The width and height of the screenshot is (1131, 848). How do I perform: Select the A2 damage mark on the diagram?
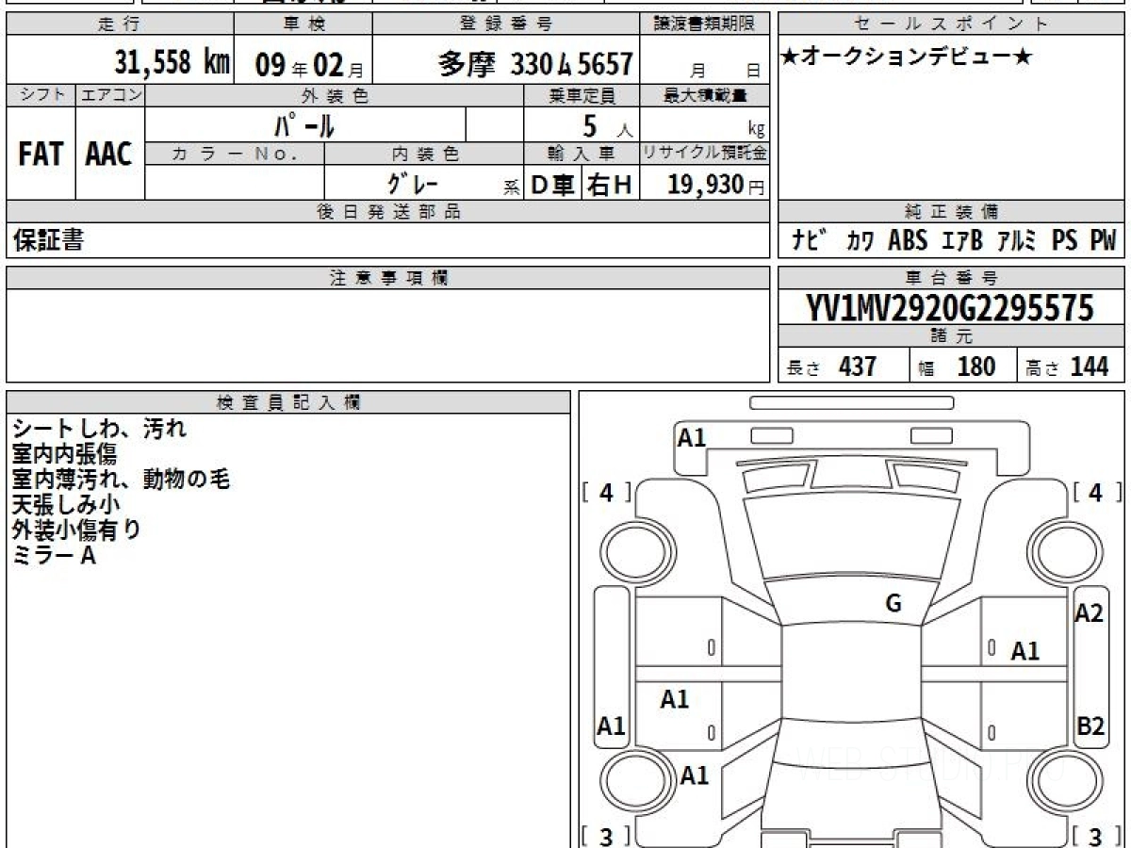(1089, 613)
